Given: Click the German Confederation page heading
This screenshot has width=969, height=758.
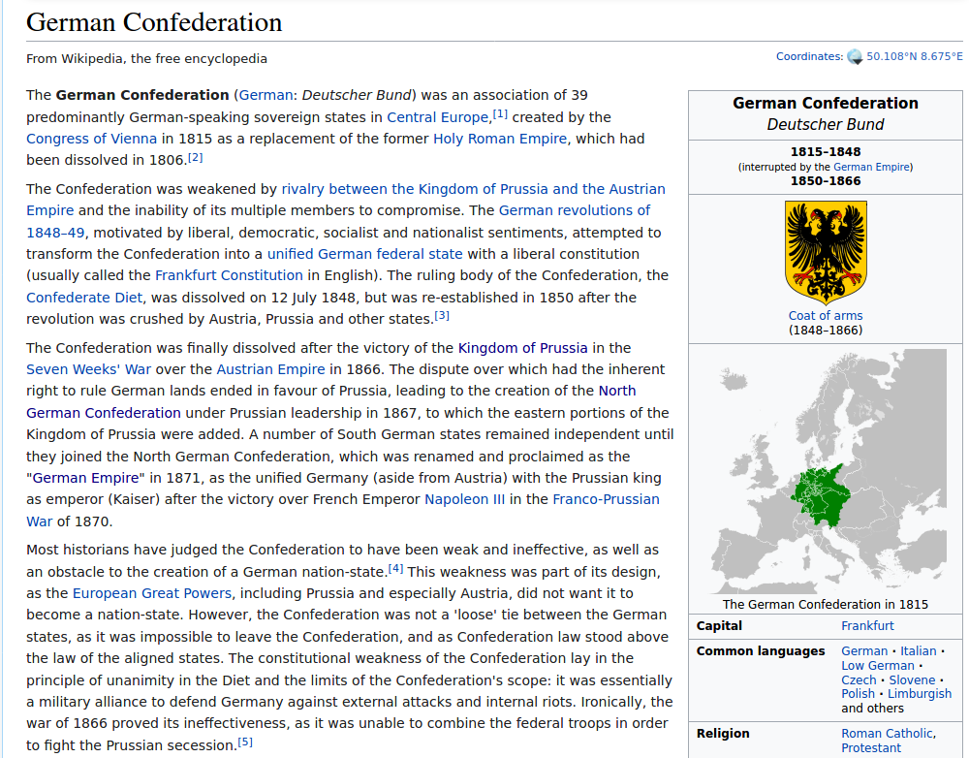Looking at the screenshot, I should 154,23.
